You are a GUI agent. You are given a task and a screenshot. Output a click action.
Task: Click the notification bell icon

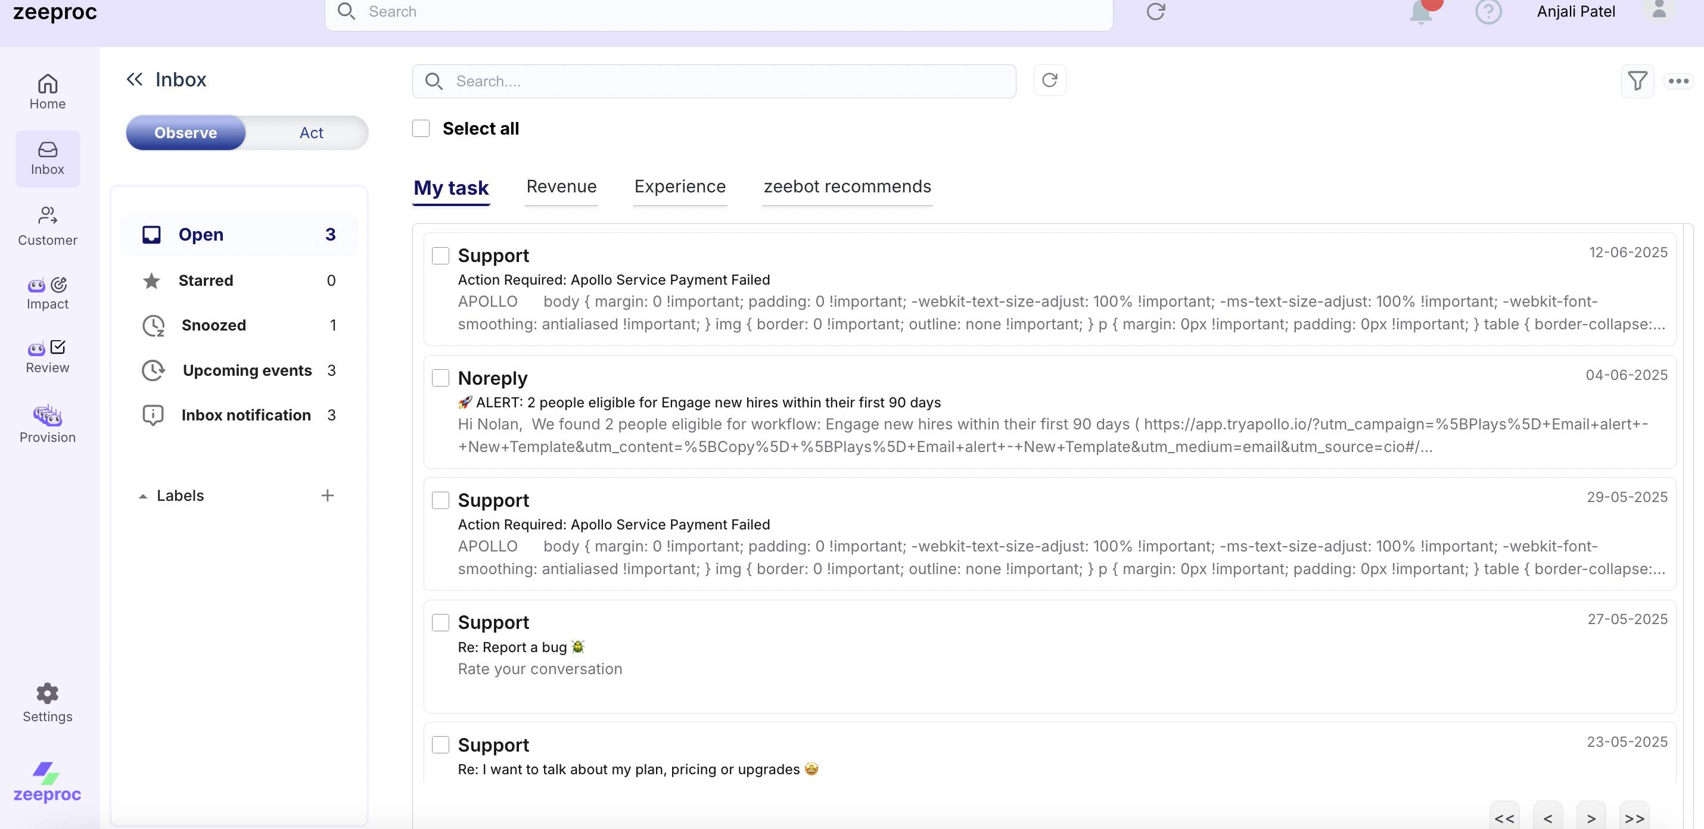(x=1421, y=12)
